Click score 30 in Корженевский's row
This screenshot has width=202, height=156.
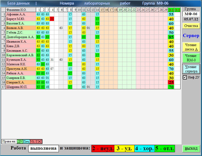[171, 55]
